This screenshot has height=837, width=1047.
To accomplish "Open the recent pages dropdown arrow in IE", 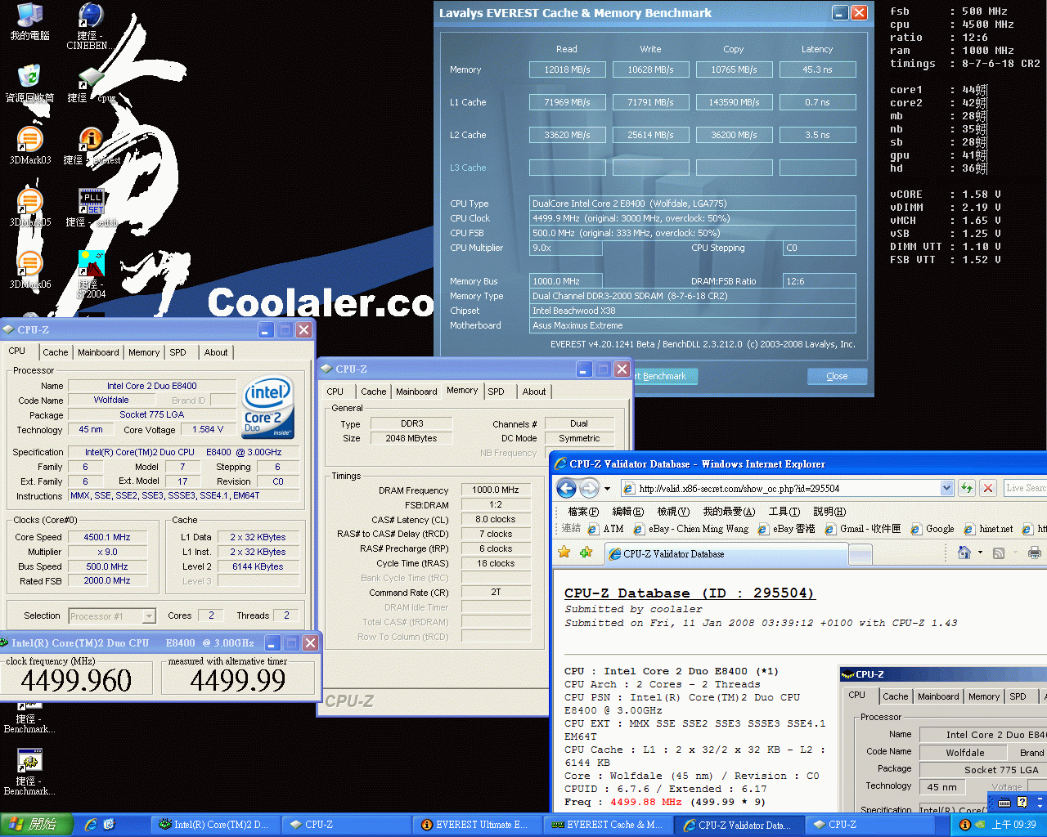I will click(607, 489).
